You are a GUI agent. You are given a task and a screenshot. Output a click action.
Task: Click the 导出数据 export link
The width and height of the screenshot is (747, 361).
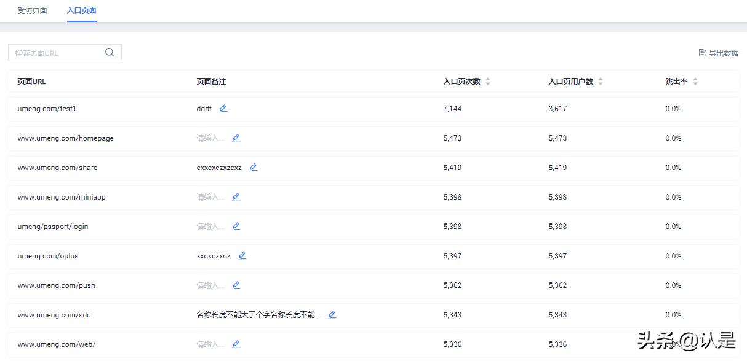coord(723,53)
